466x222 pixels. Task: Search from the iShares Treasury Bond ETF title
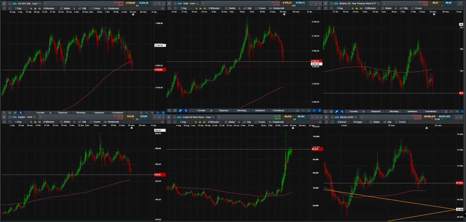click(x=378, y=3)
